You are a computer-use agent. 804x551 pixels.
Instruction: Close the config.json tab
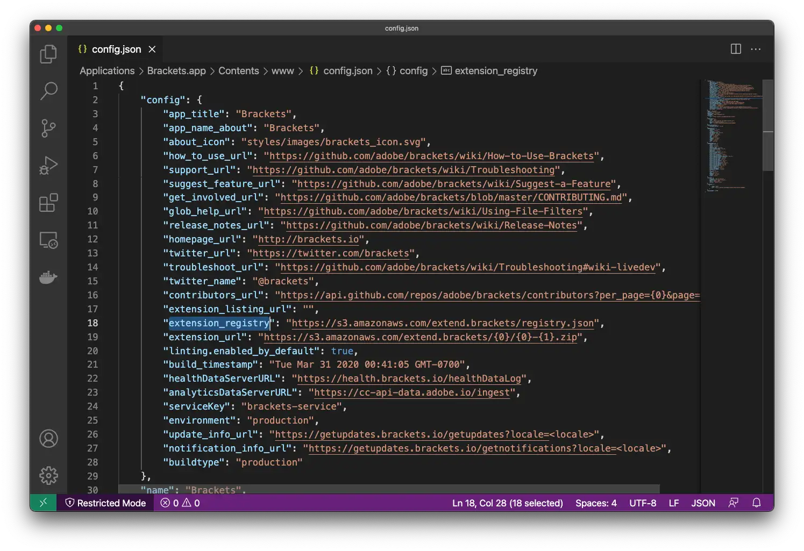(152, 49)
